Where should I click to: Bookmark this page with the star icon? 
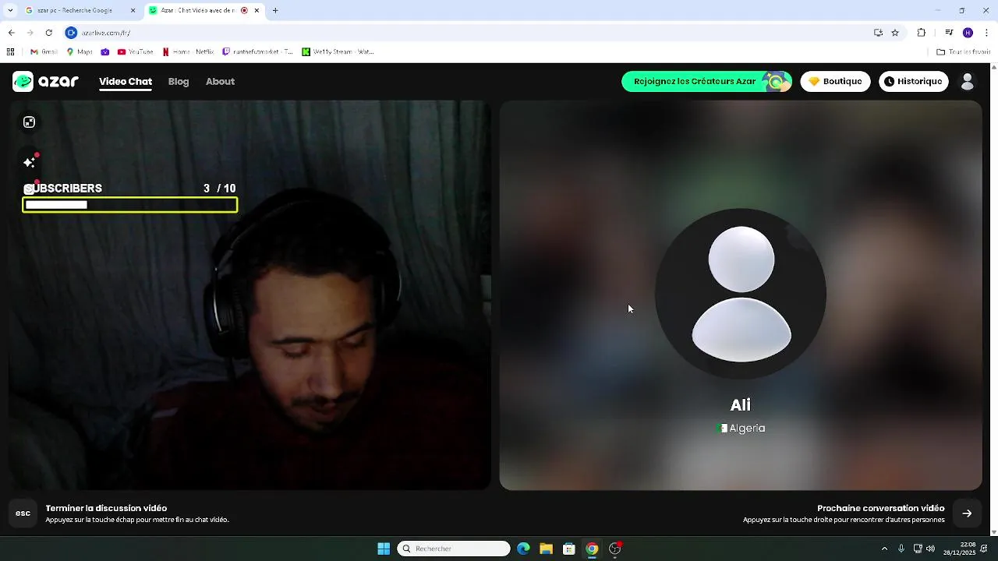[x=895, y=33]
